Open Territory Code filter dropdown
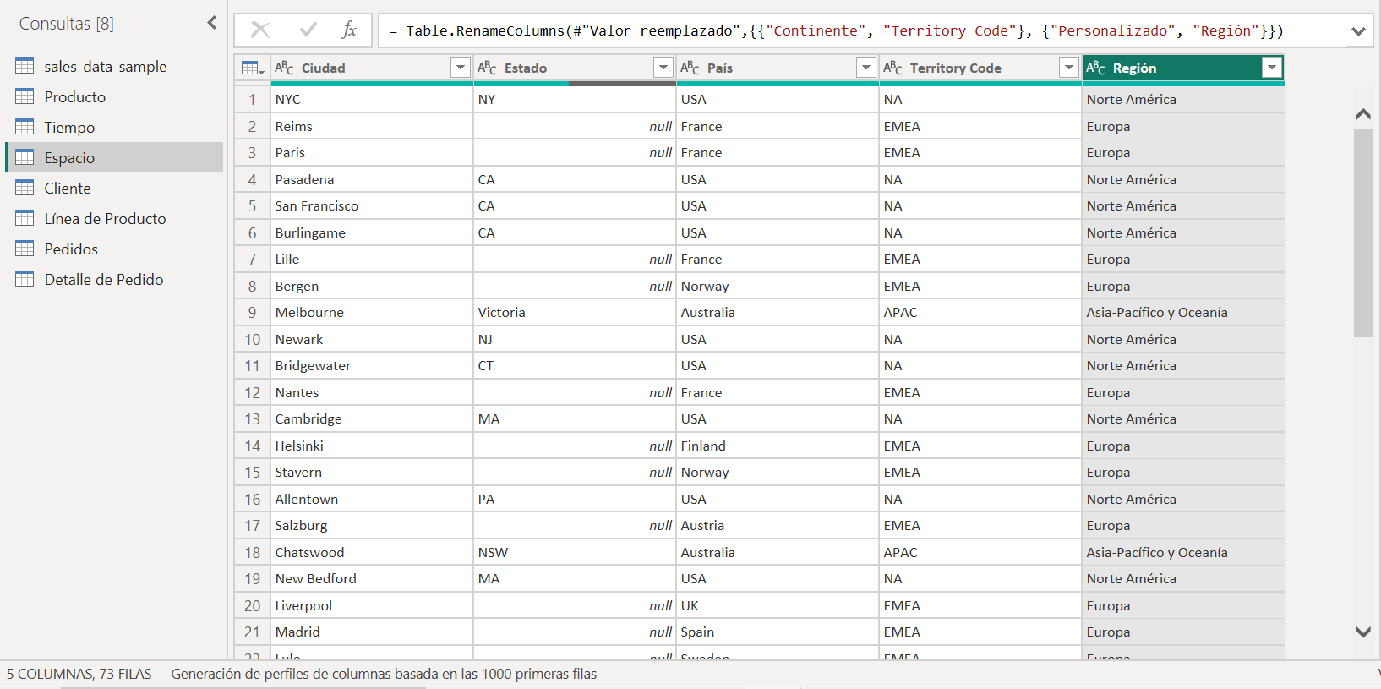 (x=1069, y=68)
